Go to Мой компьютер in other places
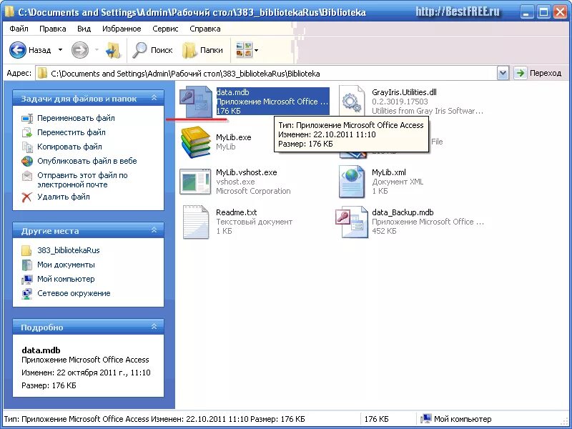572x429 pixels. point(66,278)
